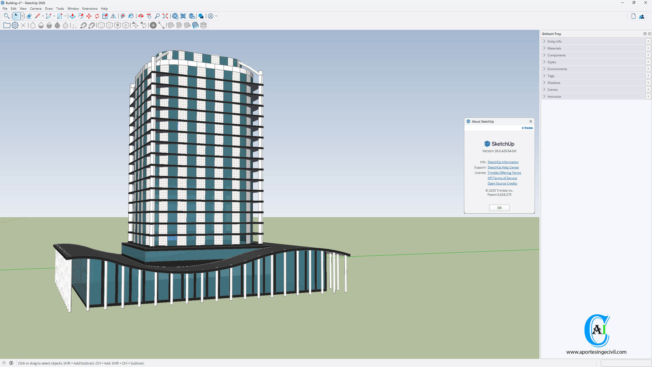The height and width of the screenshot is (367, 652).
Task: Click the Measurements input box in status bar
Action: [x=626, y=363]
